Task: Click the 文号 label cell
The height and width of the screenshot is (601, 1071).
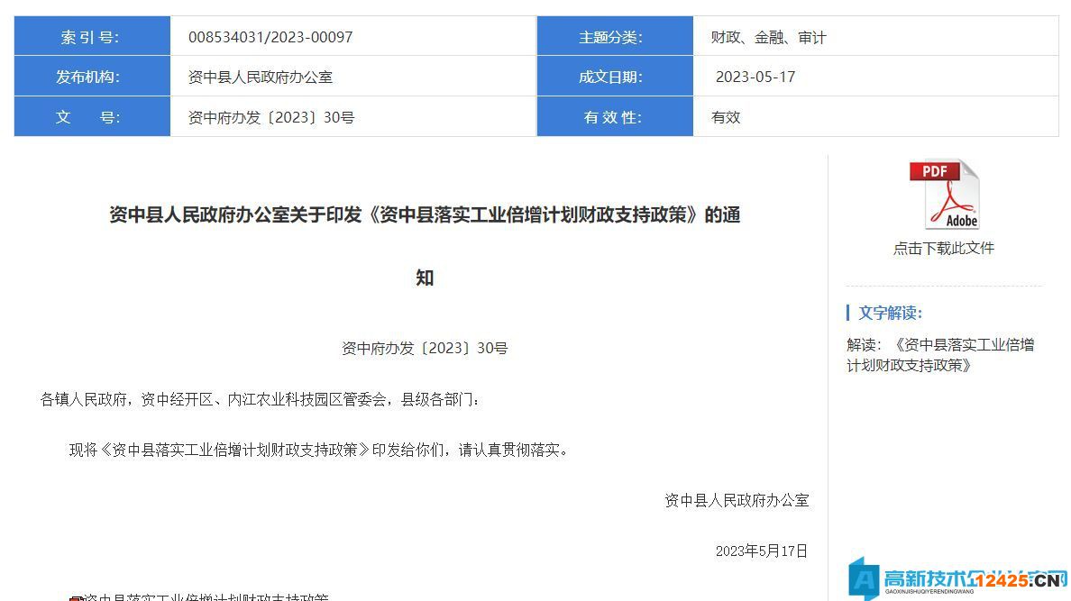Action: [x=92, y=117]
